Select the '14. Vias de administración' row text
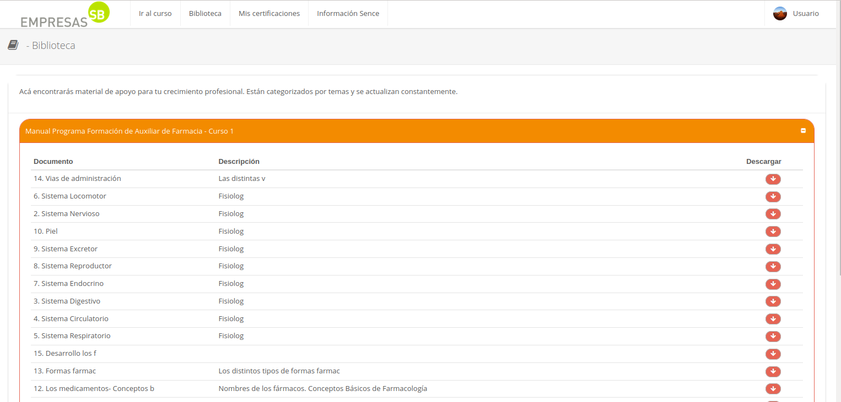The width and height of the screenshot is (841, 402). 77,179
